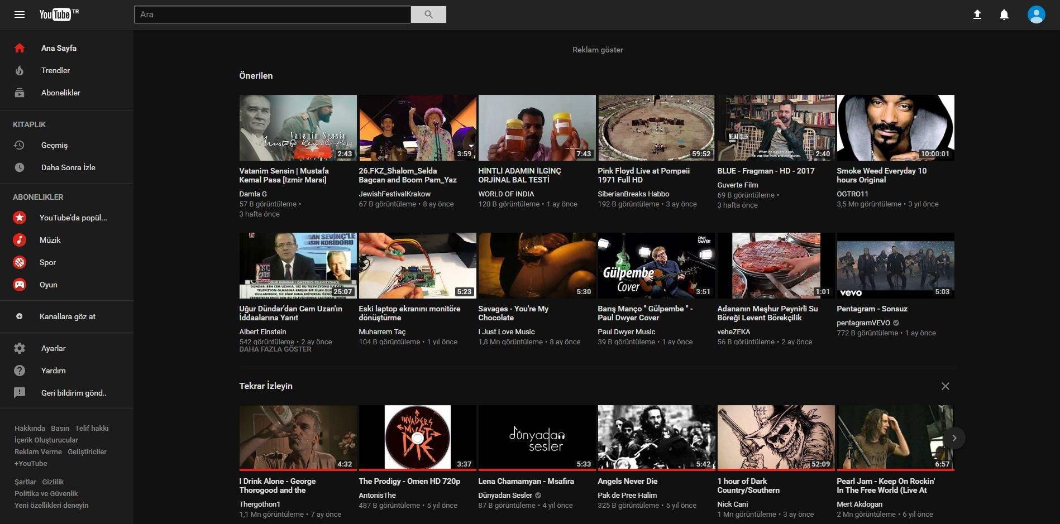The width and height of the screenshot is (1060, 524).
Task: Open the Hakkında footer link
Action: click(30, 429)
